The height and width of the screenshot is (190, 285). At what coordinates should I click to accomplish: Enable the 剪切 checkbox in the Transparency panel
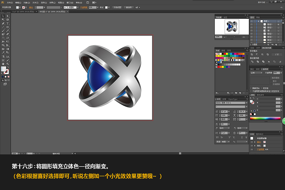pyautogui.click(x=271, y=81)
